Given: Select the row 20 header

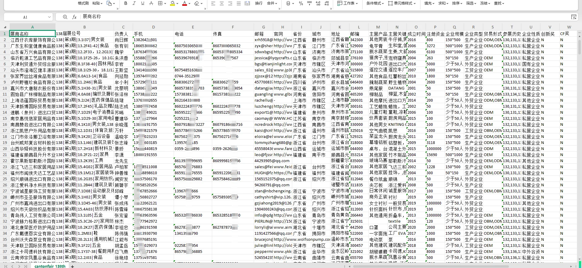Looking at the screenshot, I should pyautogui.click(x=5, y=149).
